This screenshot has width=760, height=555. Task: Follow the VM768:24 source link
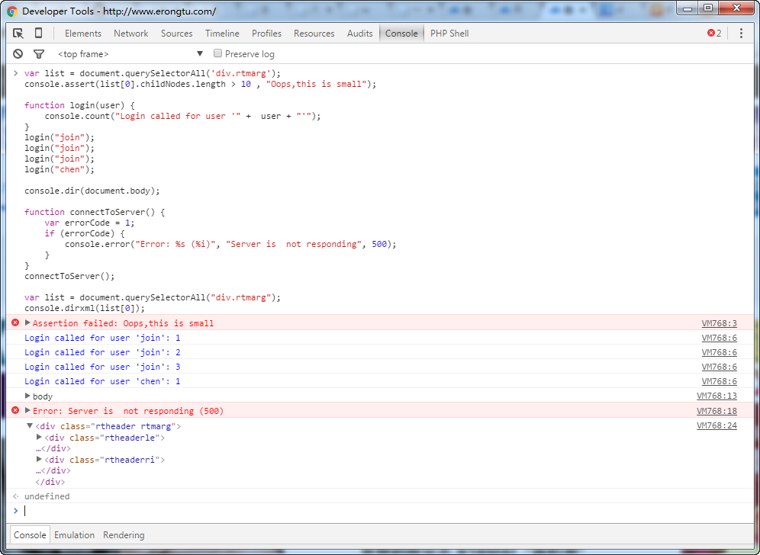[x=717, y=425]
